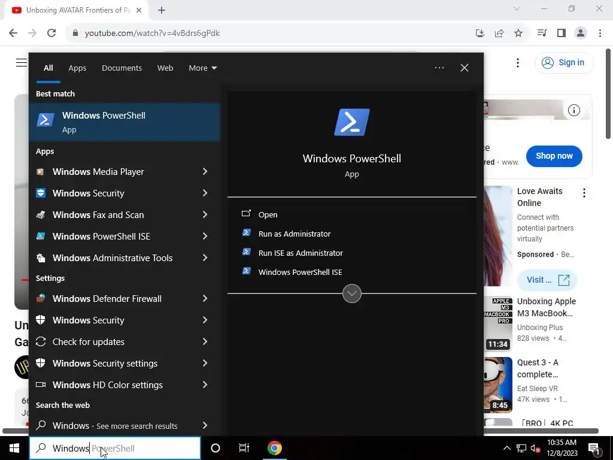Click the Chrome address bar URL
This screenshot has height=460, width=613.
pyautogui.click(x=152, y=34)
